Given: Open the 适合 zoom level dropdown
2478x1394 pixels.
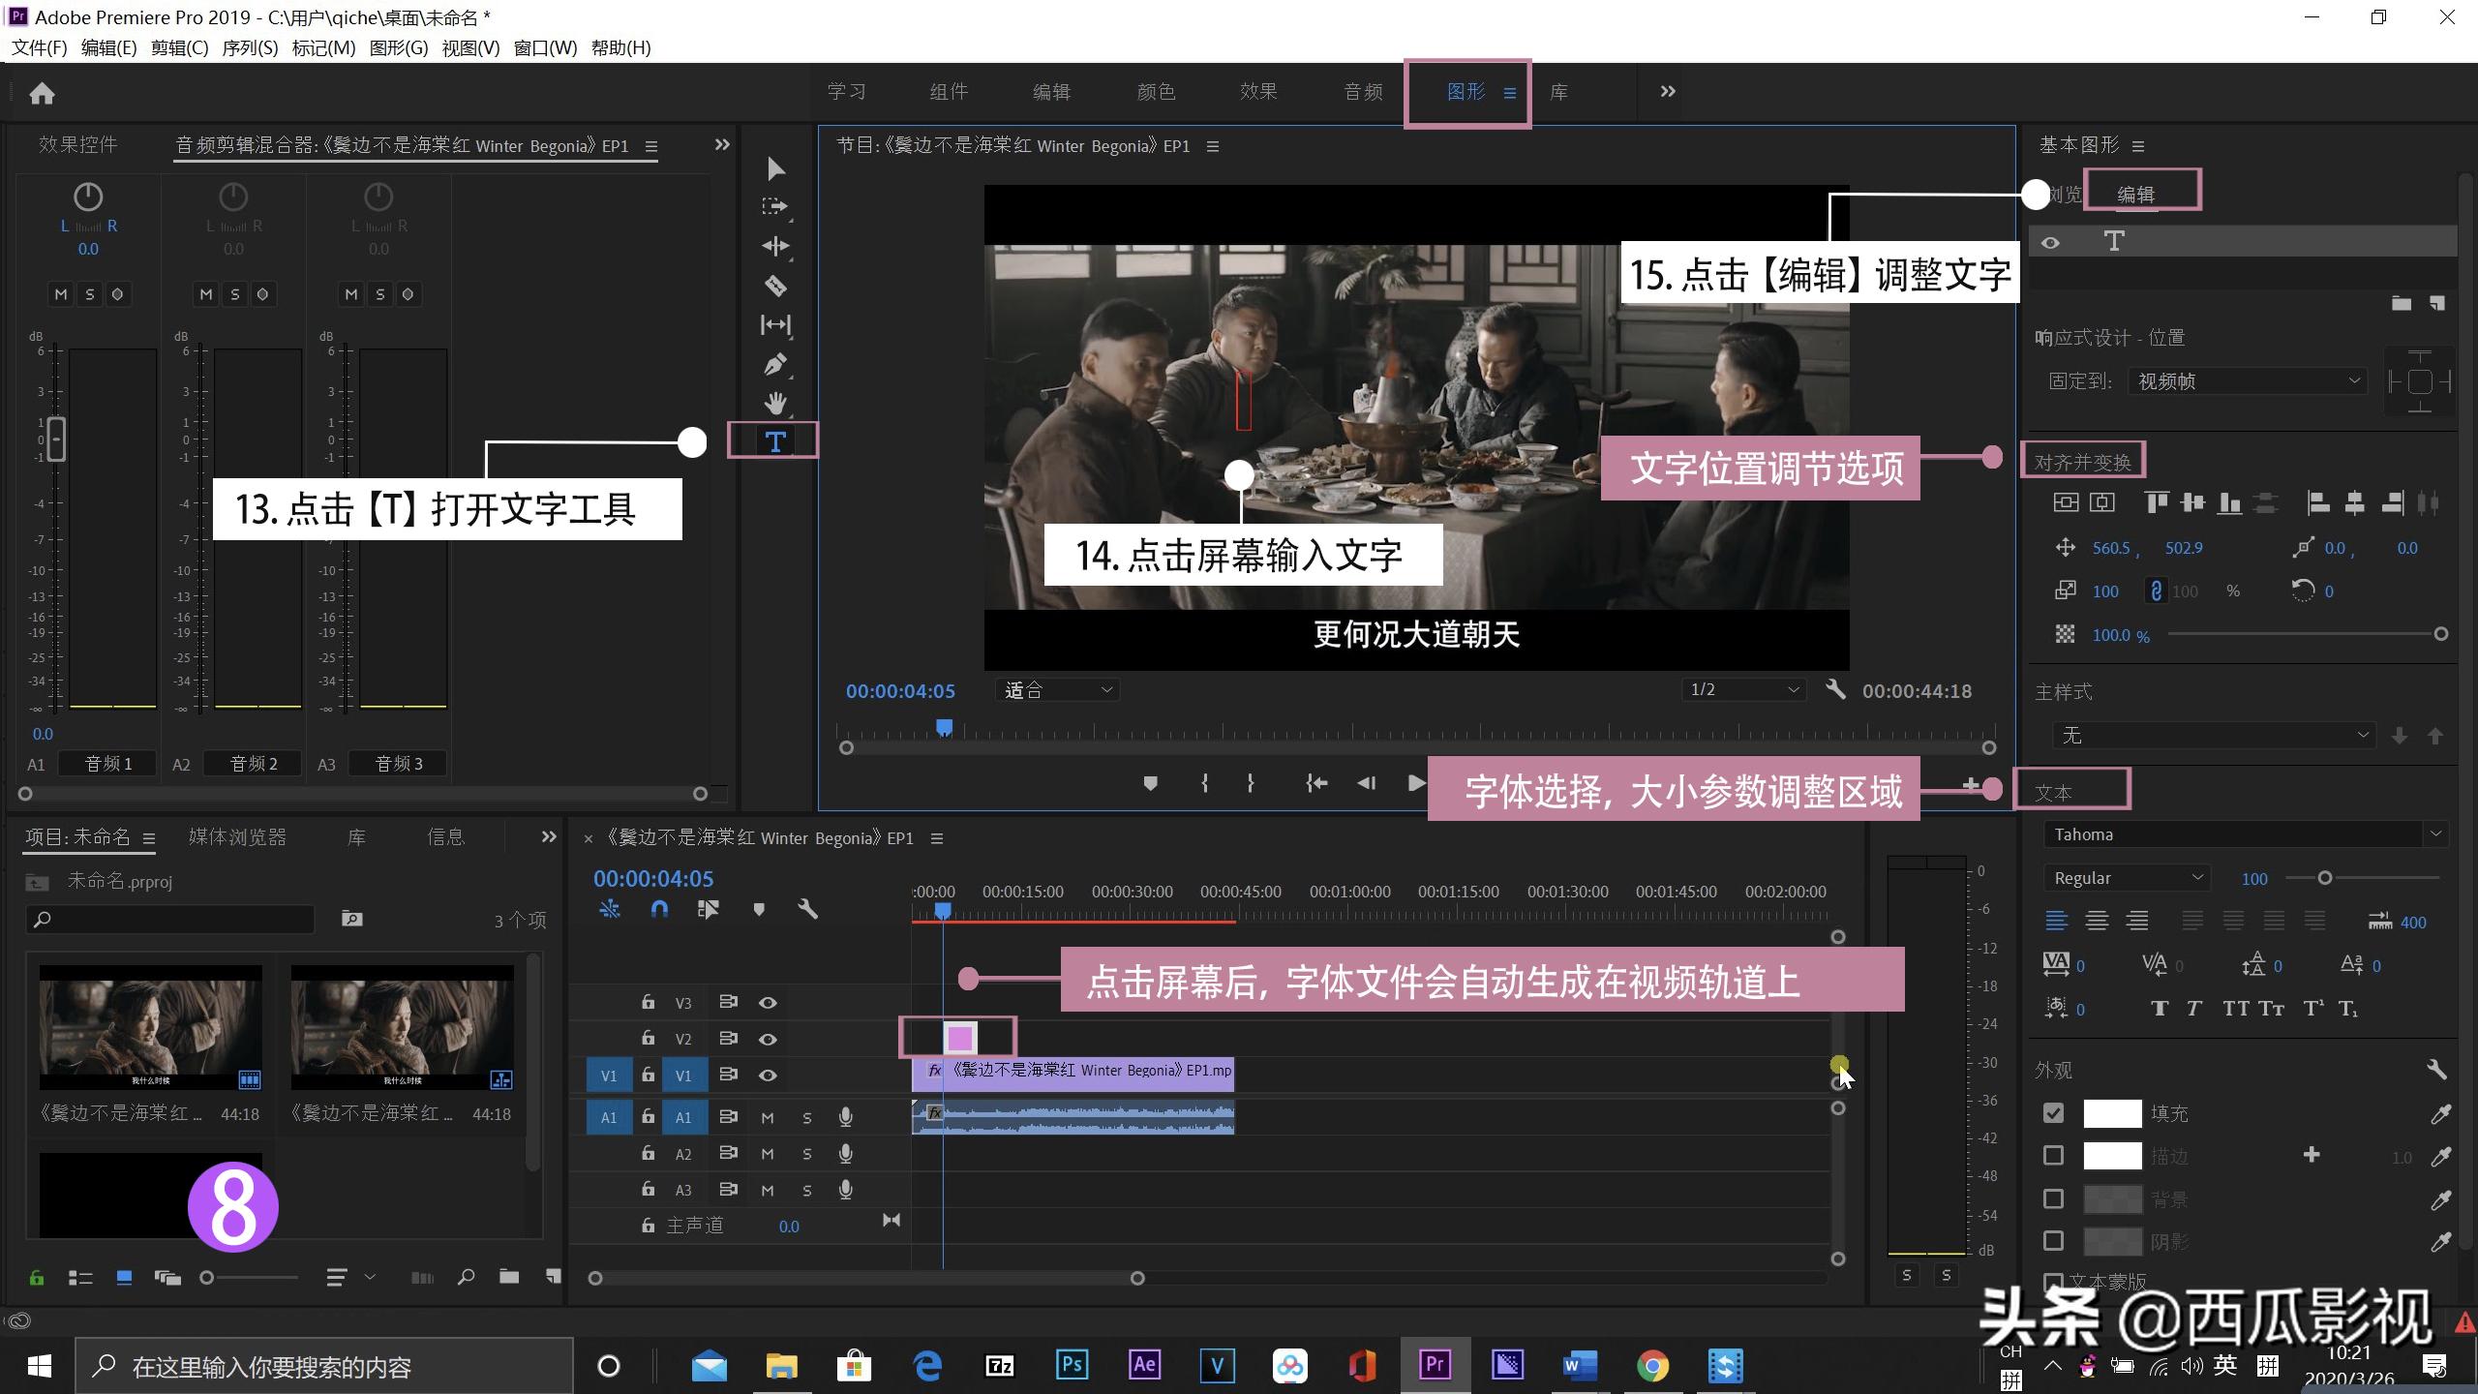Looking at the screenshot, I should (1056, 689).
